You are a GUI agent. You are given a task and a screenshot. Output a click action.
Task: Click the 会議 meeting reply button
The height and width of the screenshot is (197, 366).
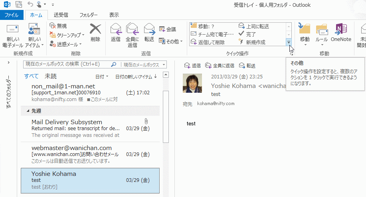[x=168, y=29]
